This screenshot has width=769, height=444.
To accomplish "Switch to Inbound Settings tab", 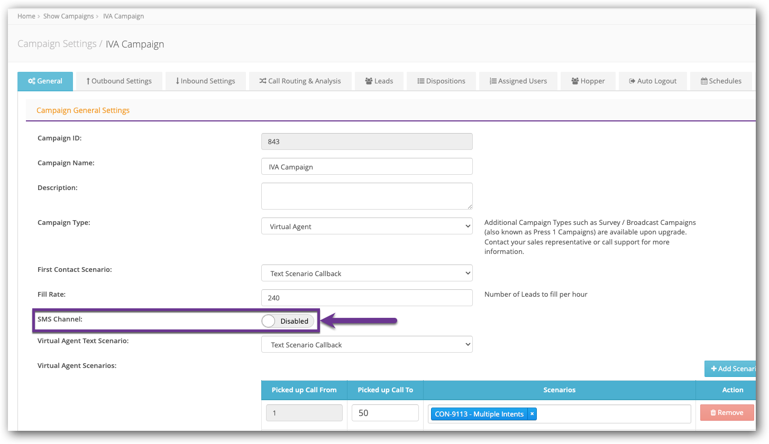I will coord(206,81).
